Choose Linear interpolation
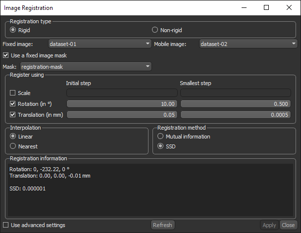The image size is (301, 233). point(13,137)
